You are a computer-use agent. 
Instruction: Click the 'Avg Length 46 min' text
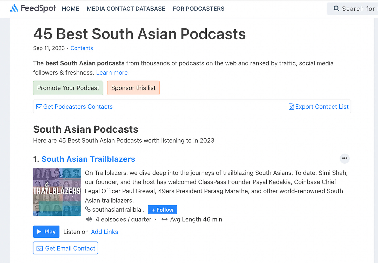coord(196,219)
